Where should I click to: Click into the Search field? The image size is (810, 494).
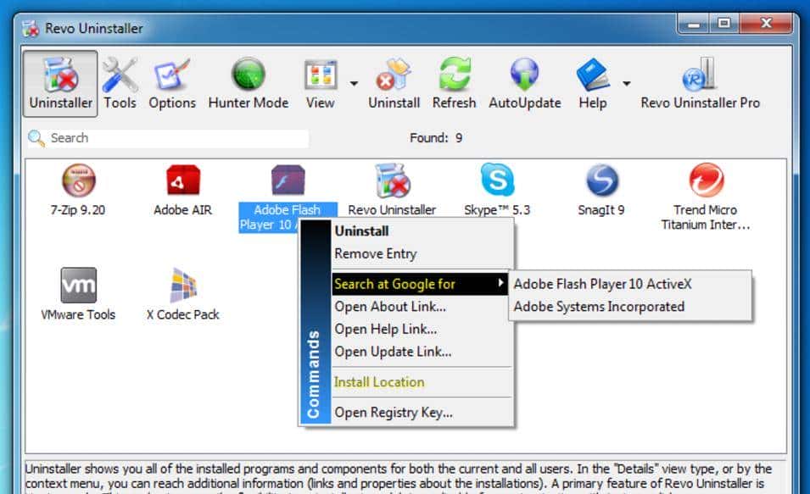pos(178,138)
